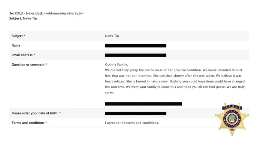Image resolution: width=257 pixels, height=144 pixels.
Task: Click the redacted bar below the message
Action: (143, 104)
